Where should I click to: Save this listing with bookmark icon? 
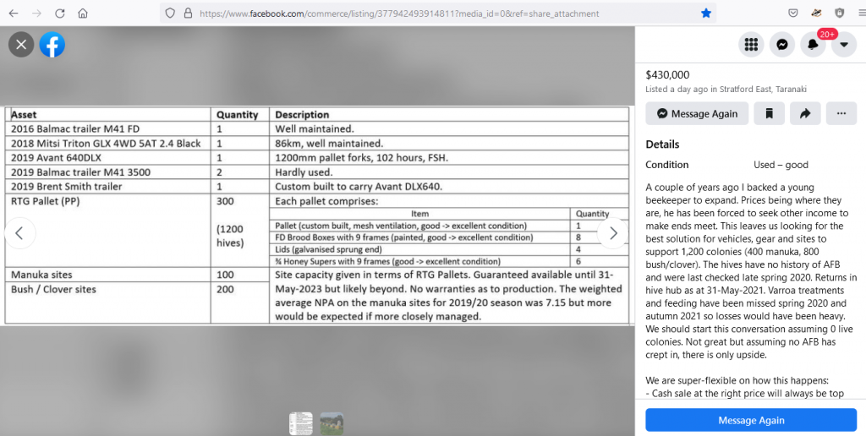pyautogui.click(x=769, y=113)
